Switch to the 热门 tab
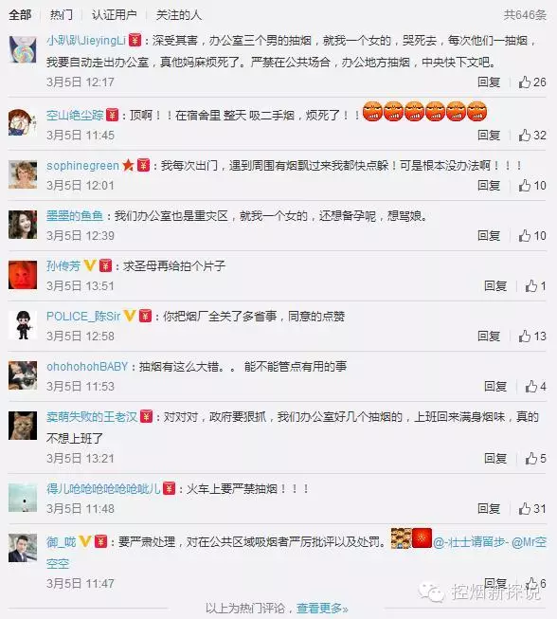Viewport: 557px width, 619px height. coord(62,15)
